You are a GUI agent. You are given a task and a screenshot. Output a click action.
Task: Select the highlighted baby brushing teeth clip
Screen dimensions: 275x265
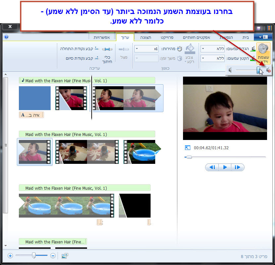pos(126,98)
